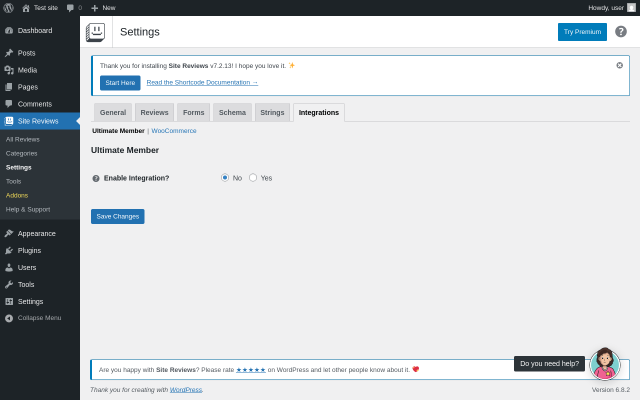This screenshot has height=400, width=640.
Task: Click the sidebar Settings sliders icon
Action: point(9,301)
